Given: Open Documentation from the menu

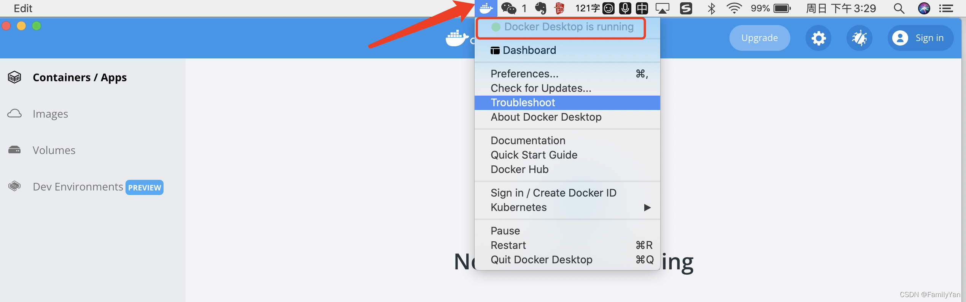Looking at the screenshot, I should [567, 140].
